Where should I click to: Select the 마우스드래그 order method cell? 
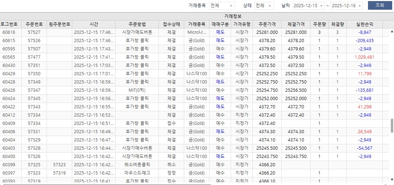click(137, 173)
